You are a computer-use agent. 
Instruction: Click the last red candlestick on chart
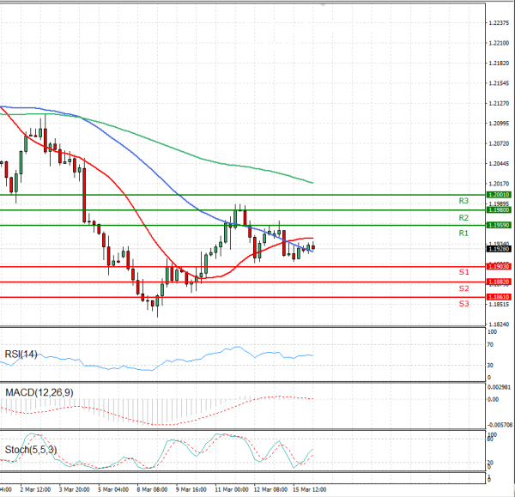313,247
